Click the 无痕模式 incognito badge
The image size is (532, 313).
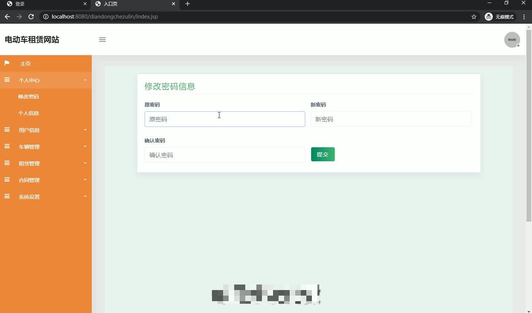pos(500,17)
